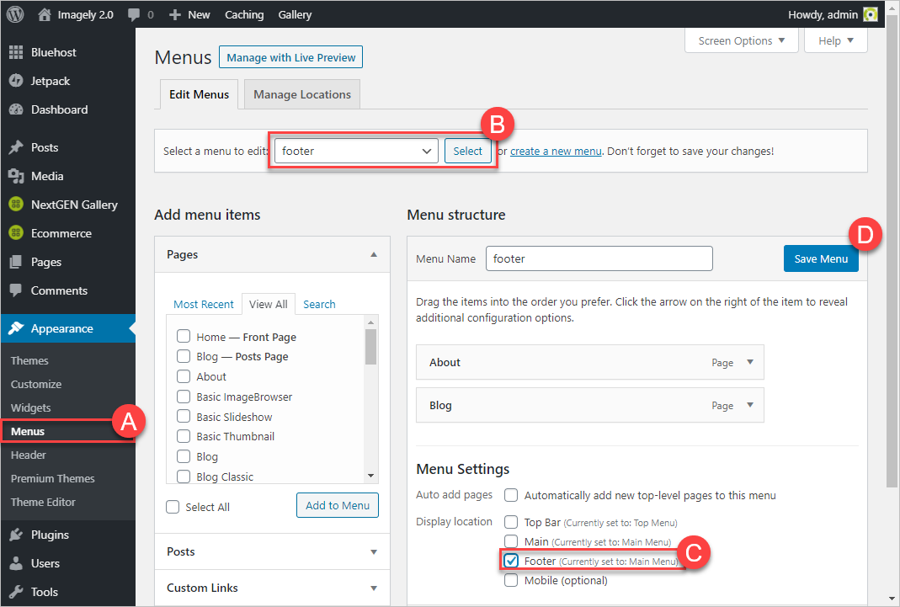Open Caching in the admin bar
The image size is (900, 607).
click(244, 15)
